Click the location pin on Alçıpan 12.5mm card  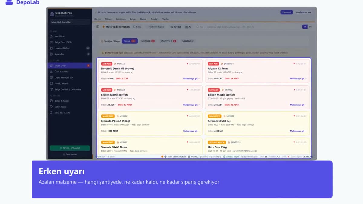coord(294,64)
